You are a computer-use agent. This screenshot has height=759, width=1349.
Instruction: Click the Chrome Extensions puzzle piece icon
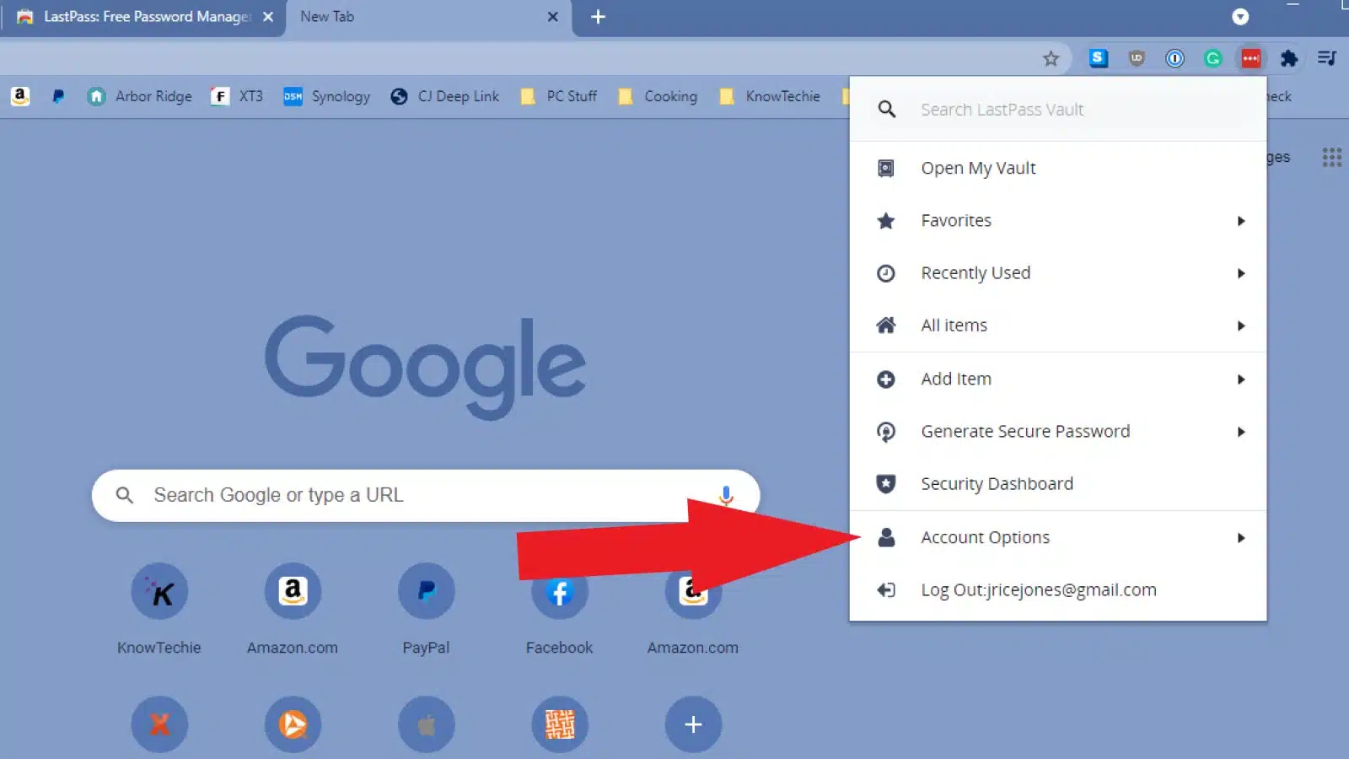[x=1288, y=58]
